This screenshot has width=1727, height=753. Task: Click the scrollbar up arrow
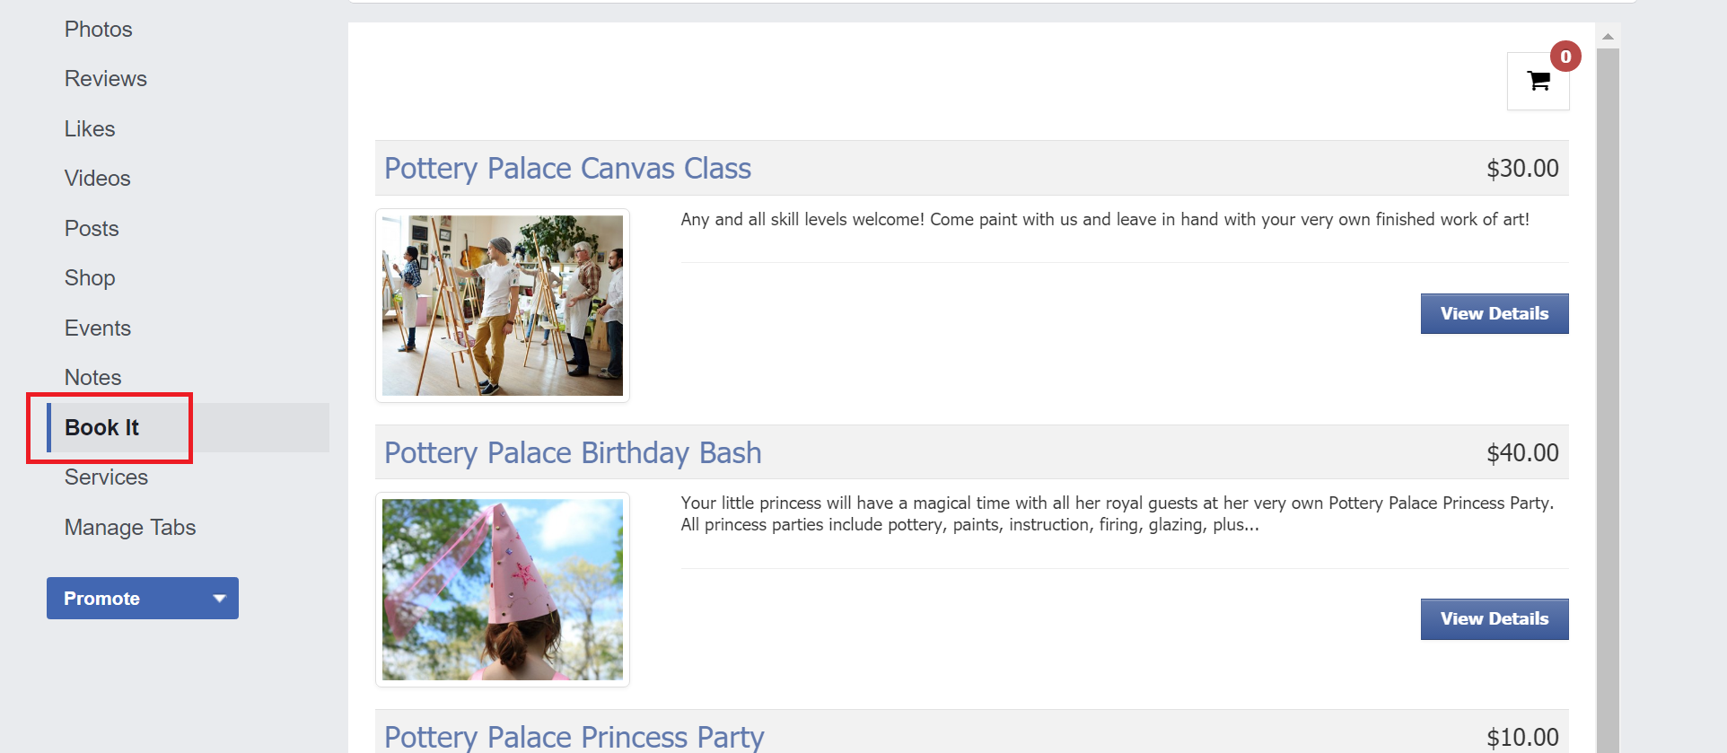pos(1608,37)
